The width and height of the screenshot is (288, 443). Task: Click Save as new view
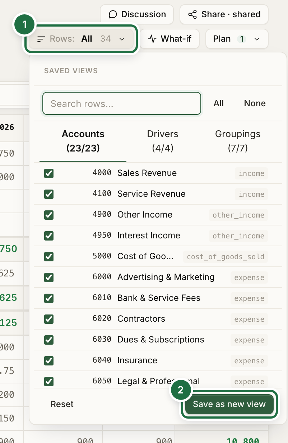[229, 404]
